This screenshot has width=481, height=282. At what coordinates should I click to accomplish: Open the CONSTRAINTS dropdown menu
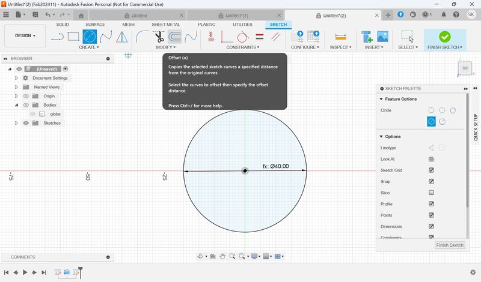click(x=243, y=47)
